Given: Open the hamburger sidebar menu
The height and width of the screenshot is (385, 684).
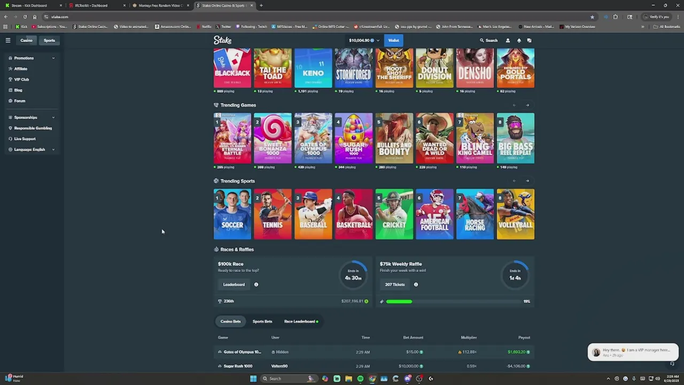Looking at the screenshot, I should pyautogui.click(x=8, y=40).
